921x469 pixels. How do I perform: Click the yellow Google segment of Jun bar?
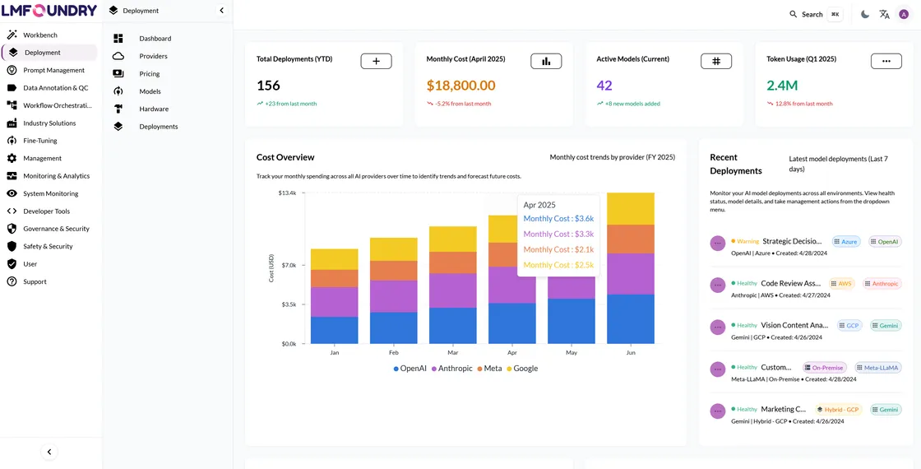click(630, 209)
